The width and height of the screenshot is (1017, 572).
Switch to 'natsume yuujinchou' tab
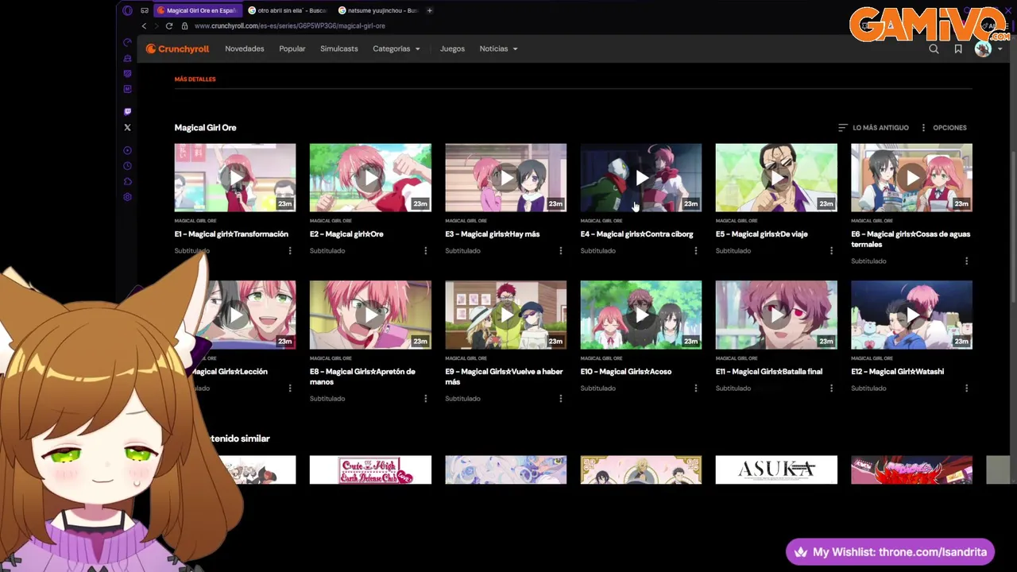click(x=377, y=10)
